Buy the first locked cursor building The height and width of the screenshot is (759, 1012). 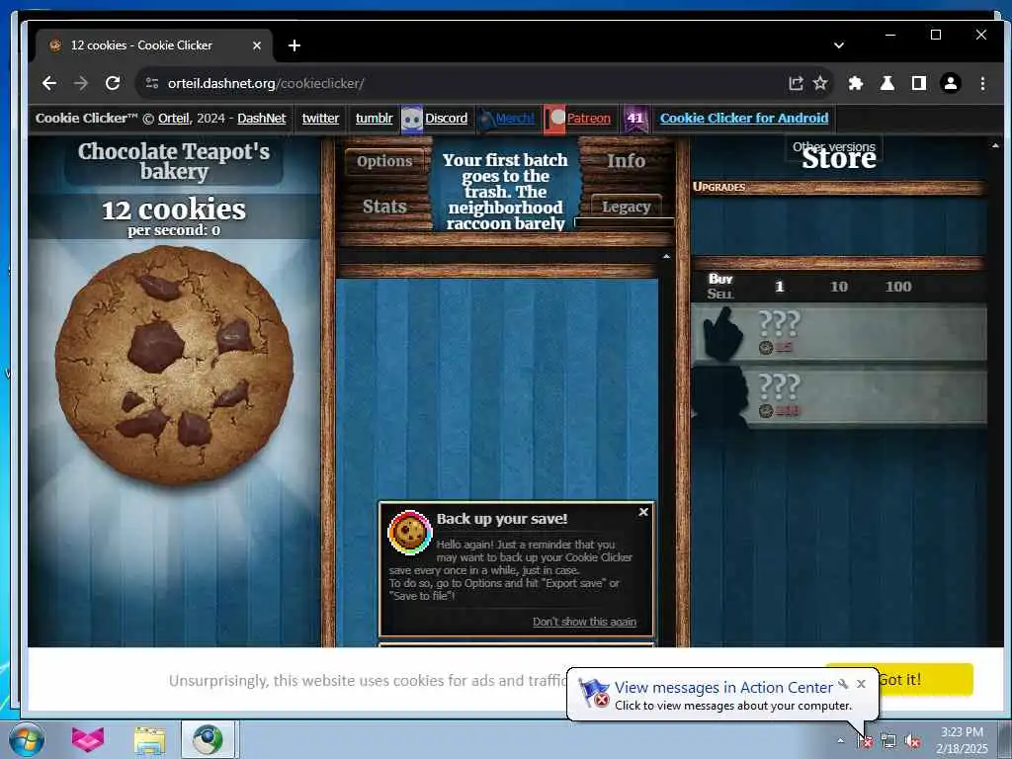click(x=839, y=333)
